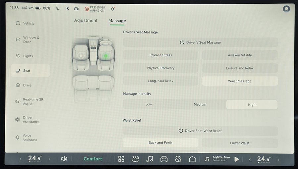Open climate fan controls
The width and height of the screenshot is (298, 169).
click(178, 159)
